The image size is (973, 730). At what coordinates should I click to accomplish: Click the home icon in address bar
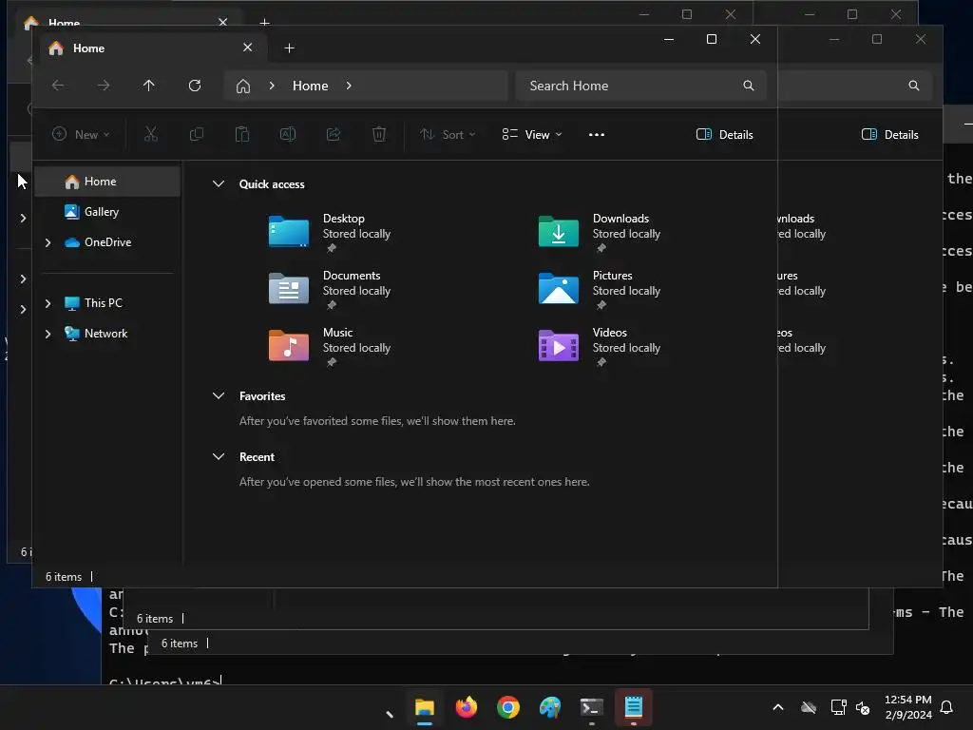pyautogui.click(x=243, y=86)
